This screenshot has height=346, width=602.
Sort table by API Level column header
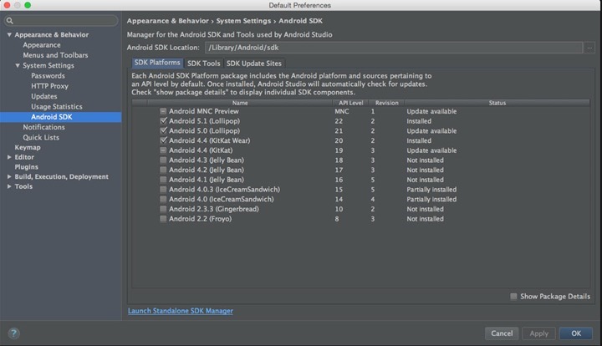pos(350,103)
